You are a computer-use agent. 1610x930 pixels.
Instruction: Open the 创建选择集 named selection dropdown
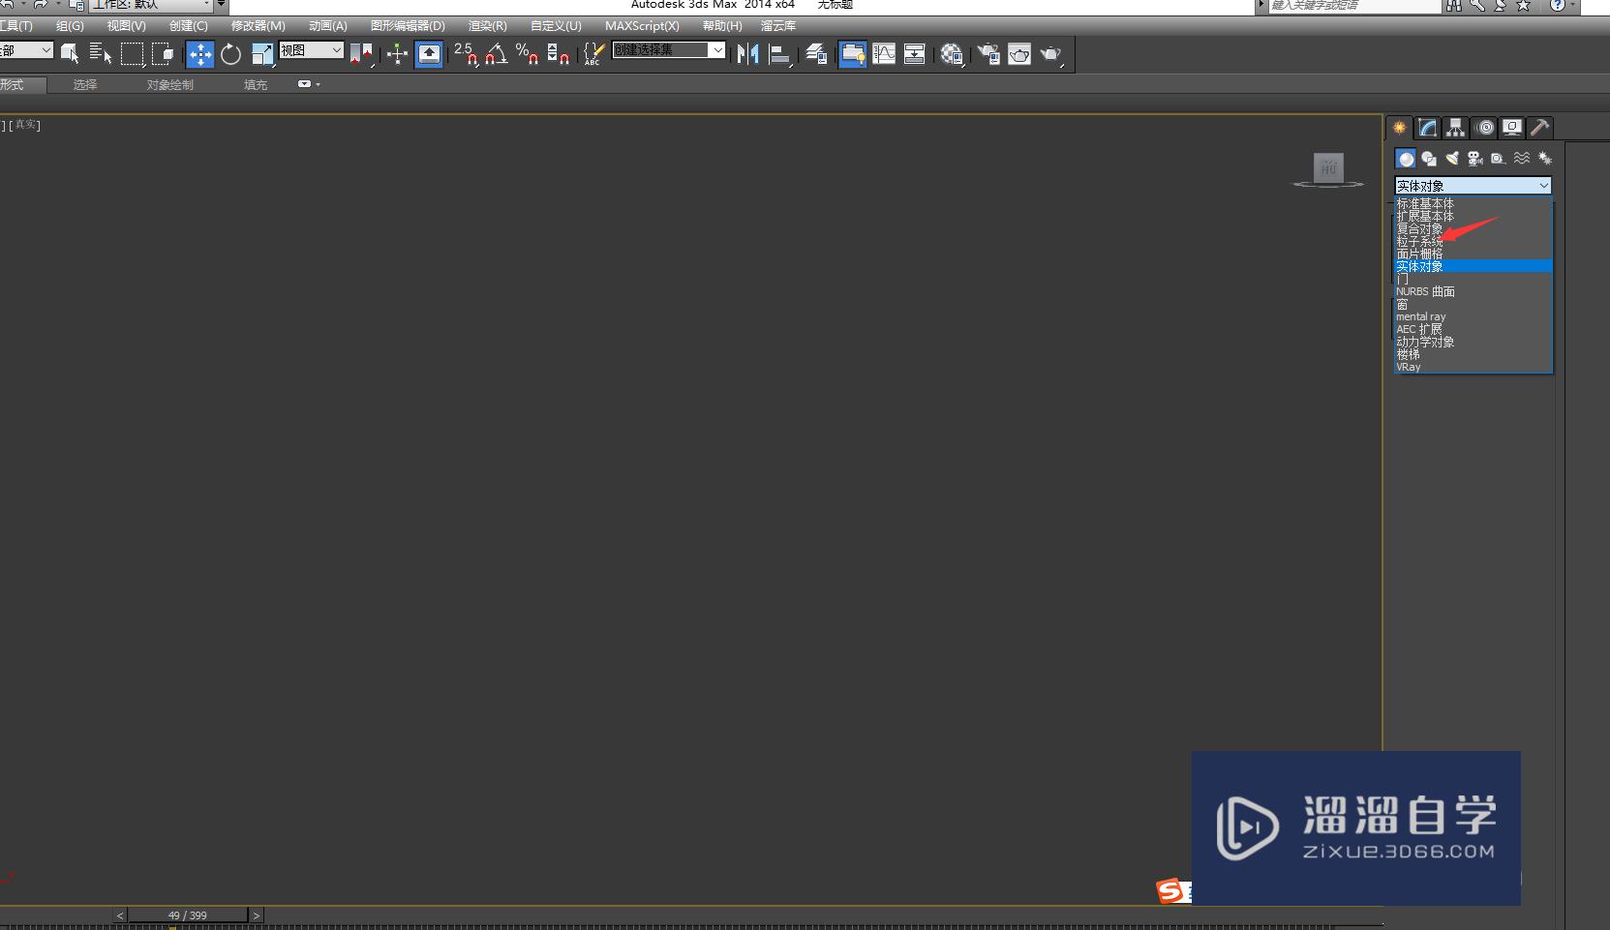pyautogui.click(x=669, y=50)
